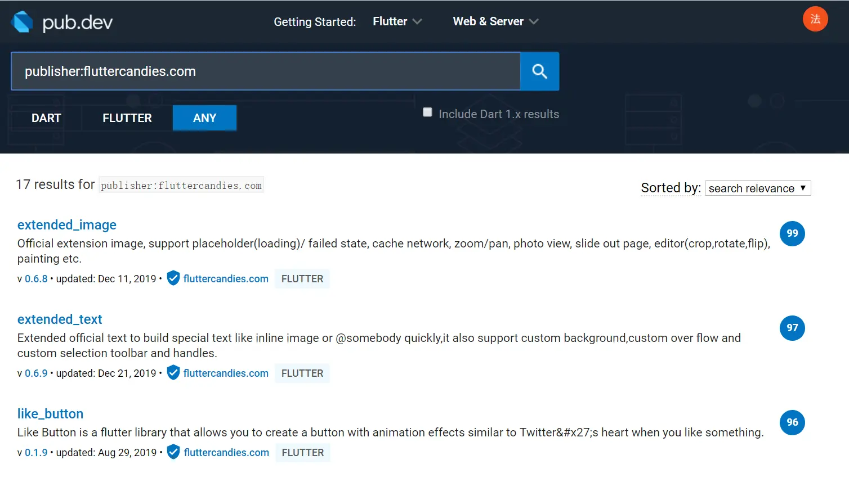
Task: Click verified publisher shield for like_button
Action: [x=173, y=452]
